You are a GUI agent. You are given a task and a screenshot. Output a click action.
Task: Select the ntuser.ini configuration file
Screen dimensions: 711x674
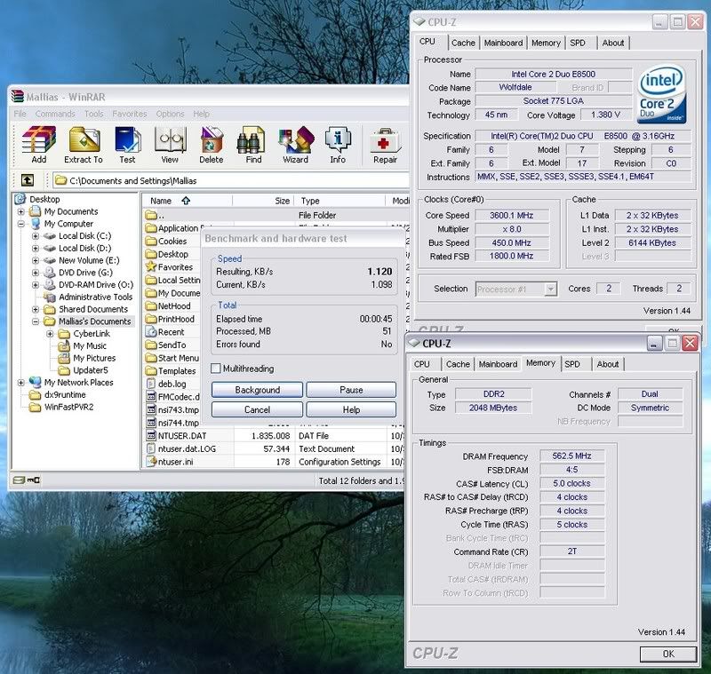pos(170,462)
